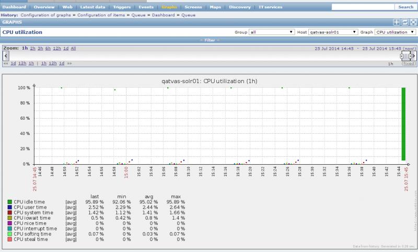Click the right arrow of time scrollbar

[x=413, y=56]
